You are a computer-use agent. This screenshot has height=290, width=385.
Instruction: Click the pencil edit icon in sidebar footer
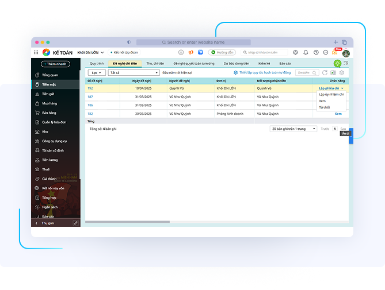pos(75,223)
